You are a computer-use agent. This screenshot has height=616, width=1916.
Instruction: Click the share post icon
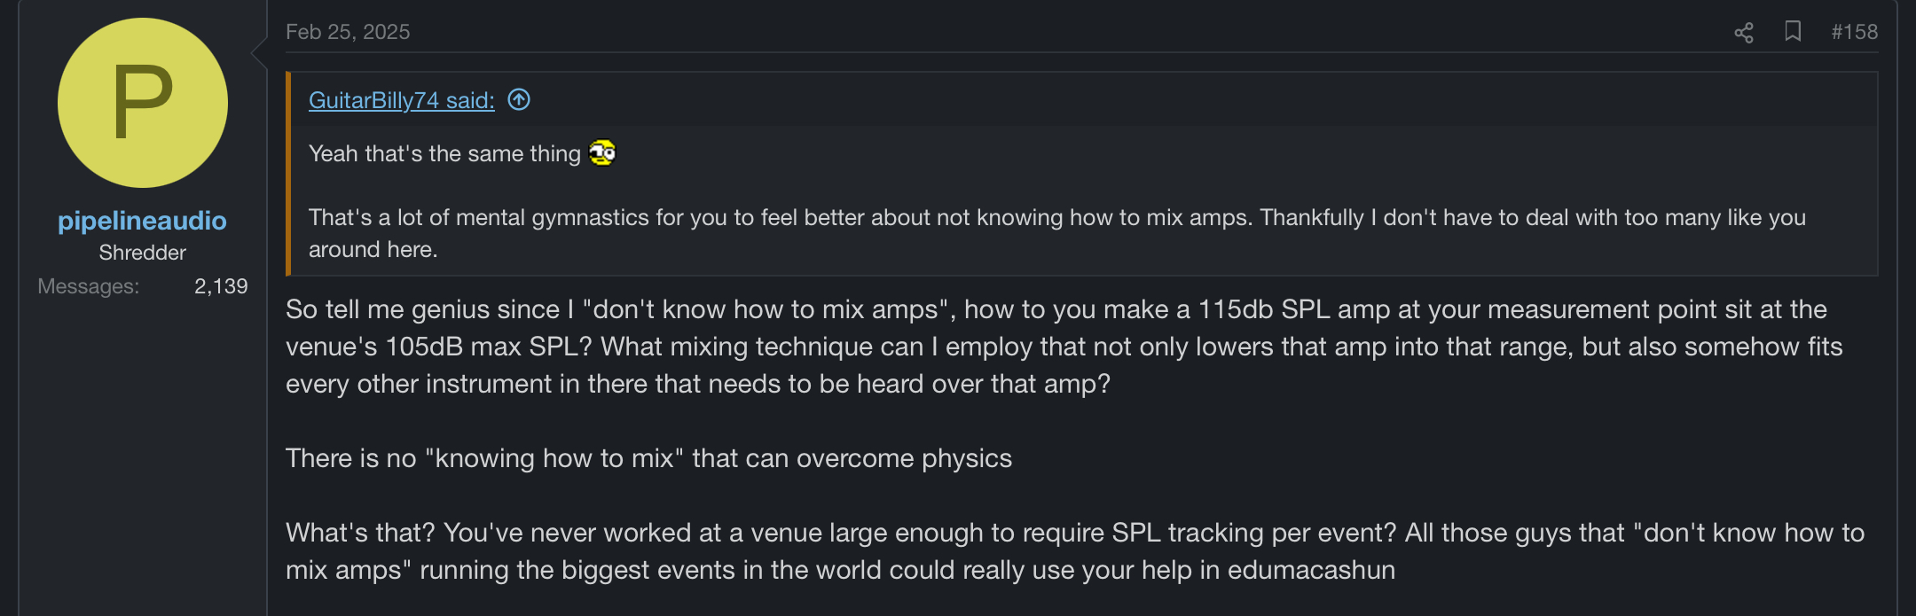(1744, 33)
